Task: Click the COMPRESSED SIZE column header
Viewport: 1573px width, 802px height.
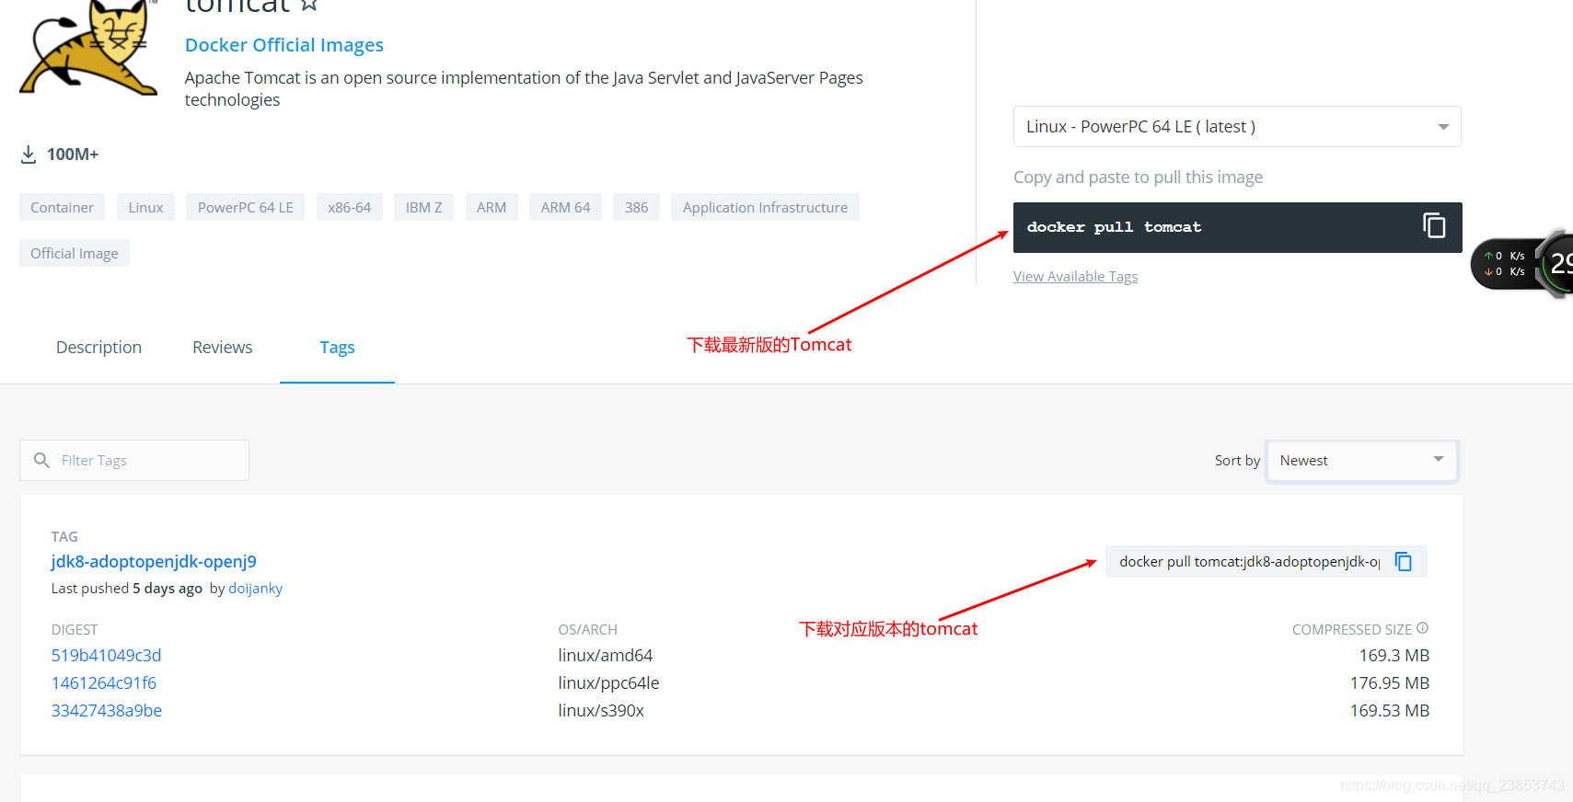Action: (x=1351, y=630)
